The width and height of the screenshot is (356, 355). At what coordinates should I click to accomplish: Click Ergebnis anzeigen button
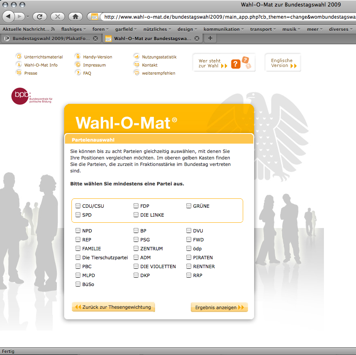click(x=219, y=307)
